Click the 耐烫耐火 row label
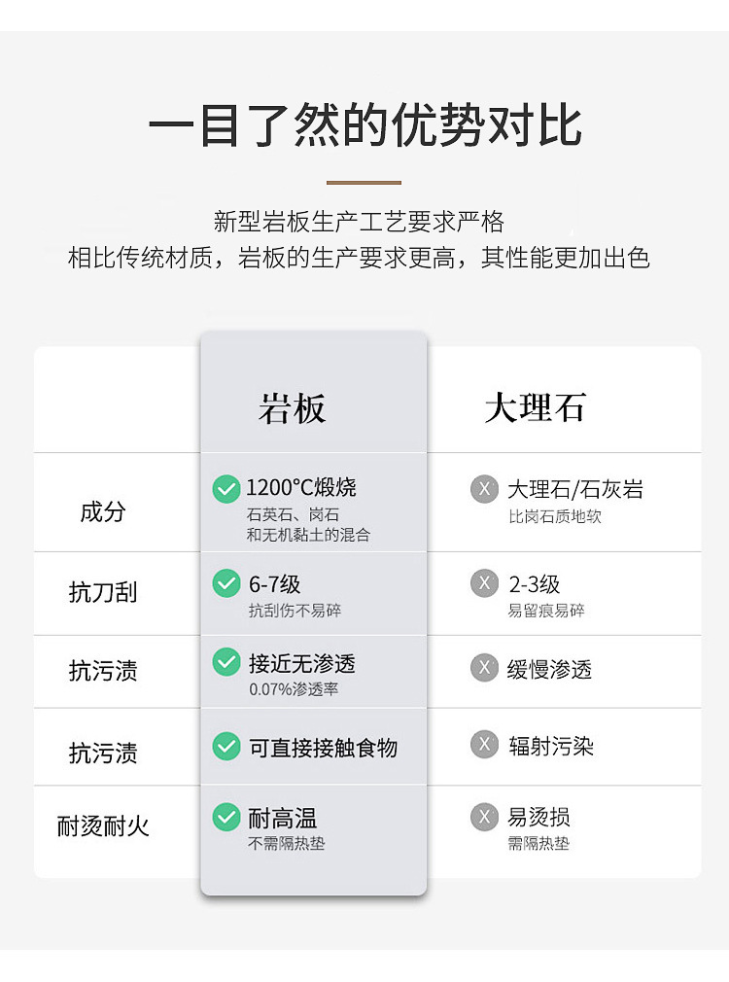The image size is (729, 982). (x=103, y=827)
